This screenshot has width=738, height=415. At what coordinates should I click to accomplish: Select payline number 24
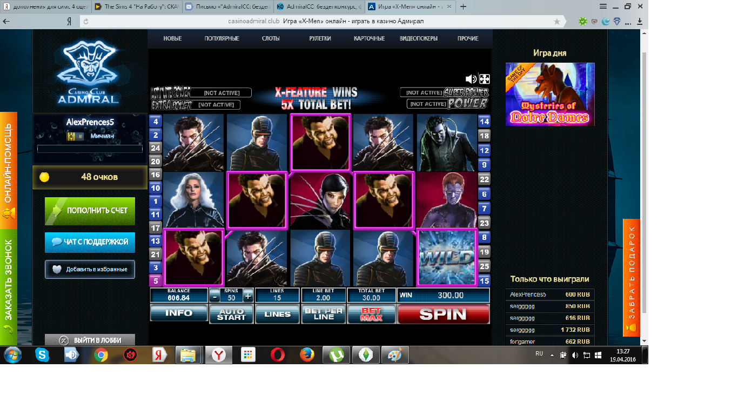click(x=156, y=148)
